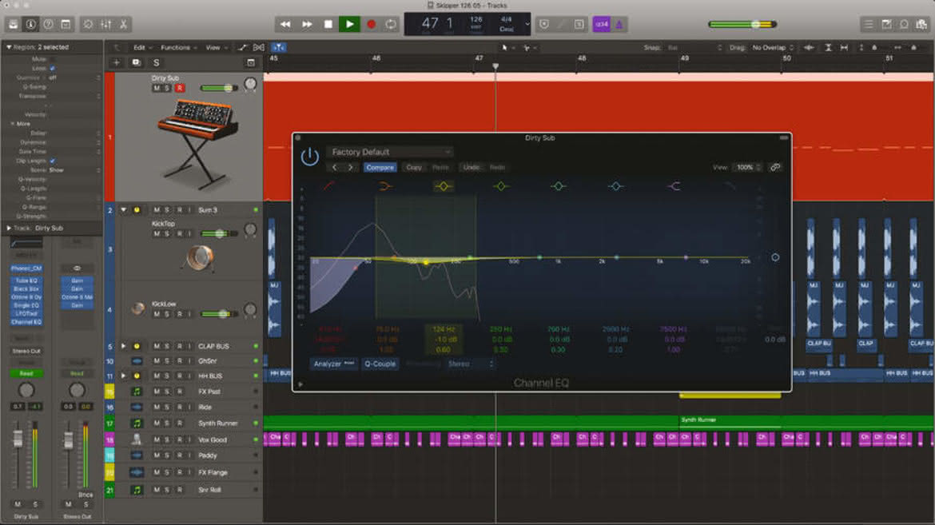
Task: Toggle the purple high-shelf band icon
Action: (674, 186)
